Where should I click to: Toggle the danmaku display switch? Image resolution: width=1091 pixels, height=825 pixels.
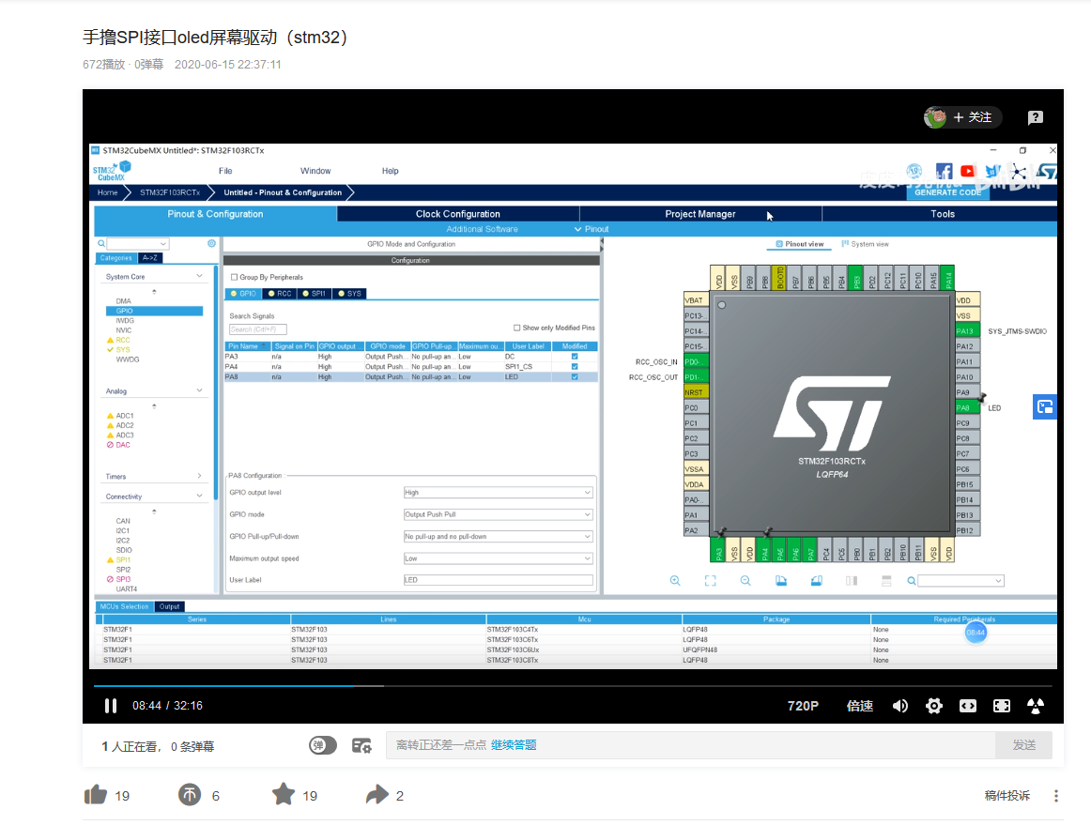click(x=323, y=745)
